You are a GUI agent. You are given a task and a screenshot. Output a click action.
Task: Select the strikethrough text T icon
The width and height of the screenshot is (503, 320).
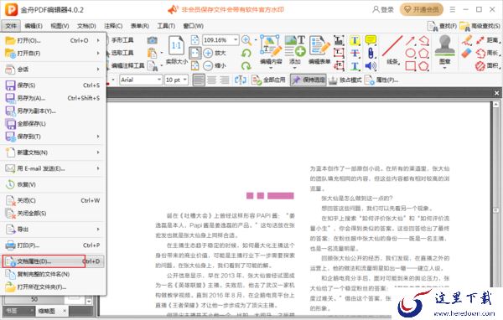(355, 54)
